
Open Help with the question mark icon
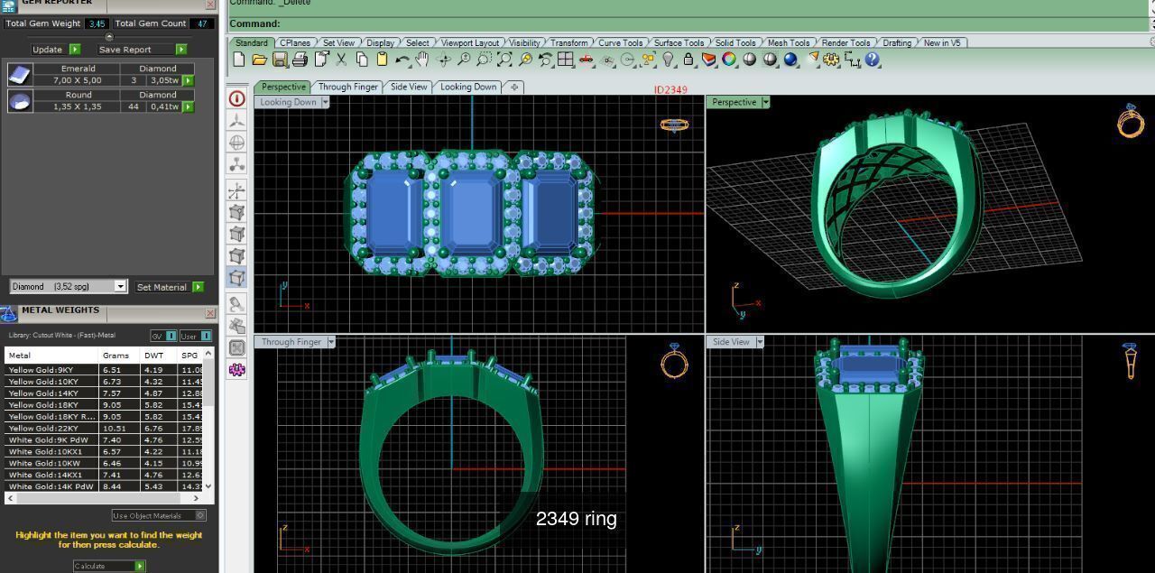tap(872, 60)
